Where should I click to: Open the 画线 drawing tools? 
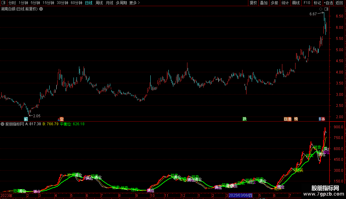pos(296,3)
